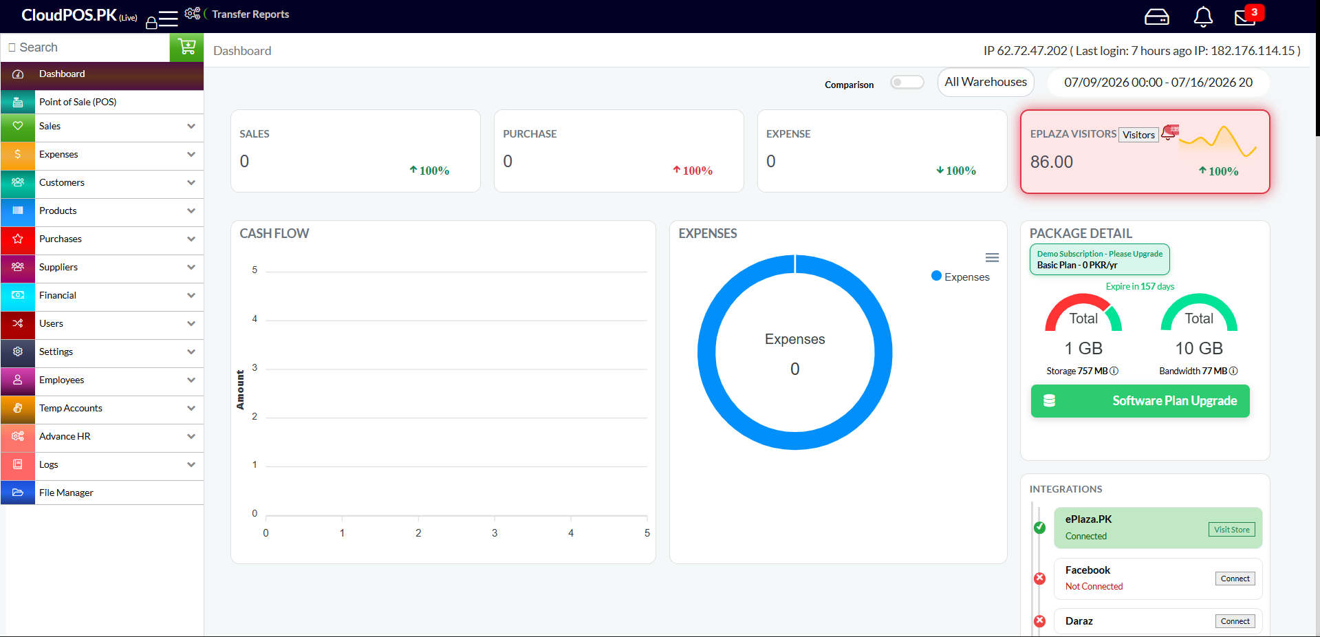Open the Expenses chart hamburger menu
Image resolution: width=1320 pixels, height=637 pixels.
992,257
